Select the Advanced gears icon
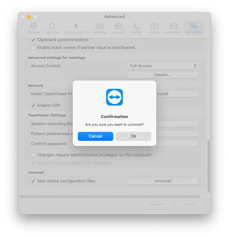Screen dimensions: 229x238 (x=194, y=26)
